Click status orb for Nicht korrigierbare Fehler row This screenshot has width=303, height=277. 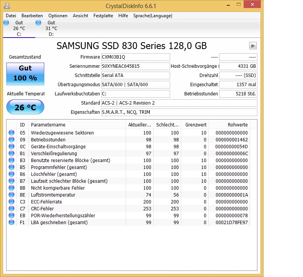[11, 188]
